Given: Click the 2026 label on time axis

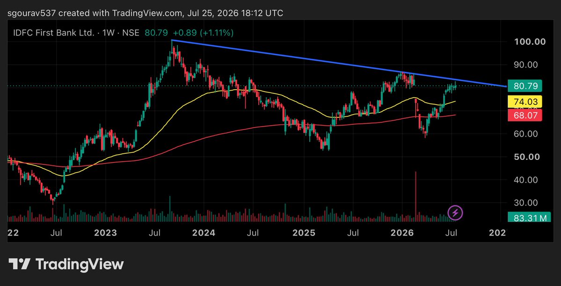Looking at the screenshot, I should tap(402, 233).
